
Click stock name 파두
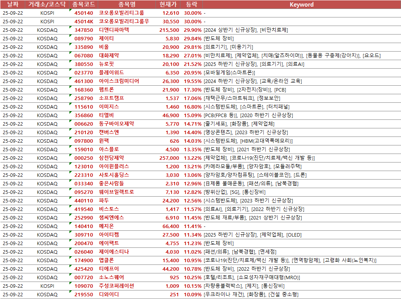point(104,200)
